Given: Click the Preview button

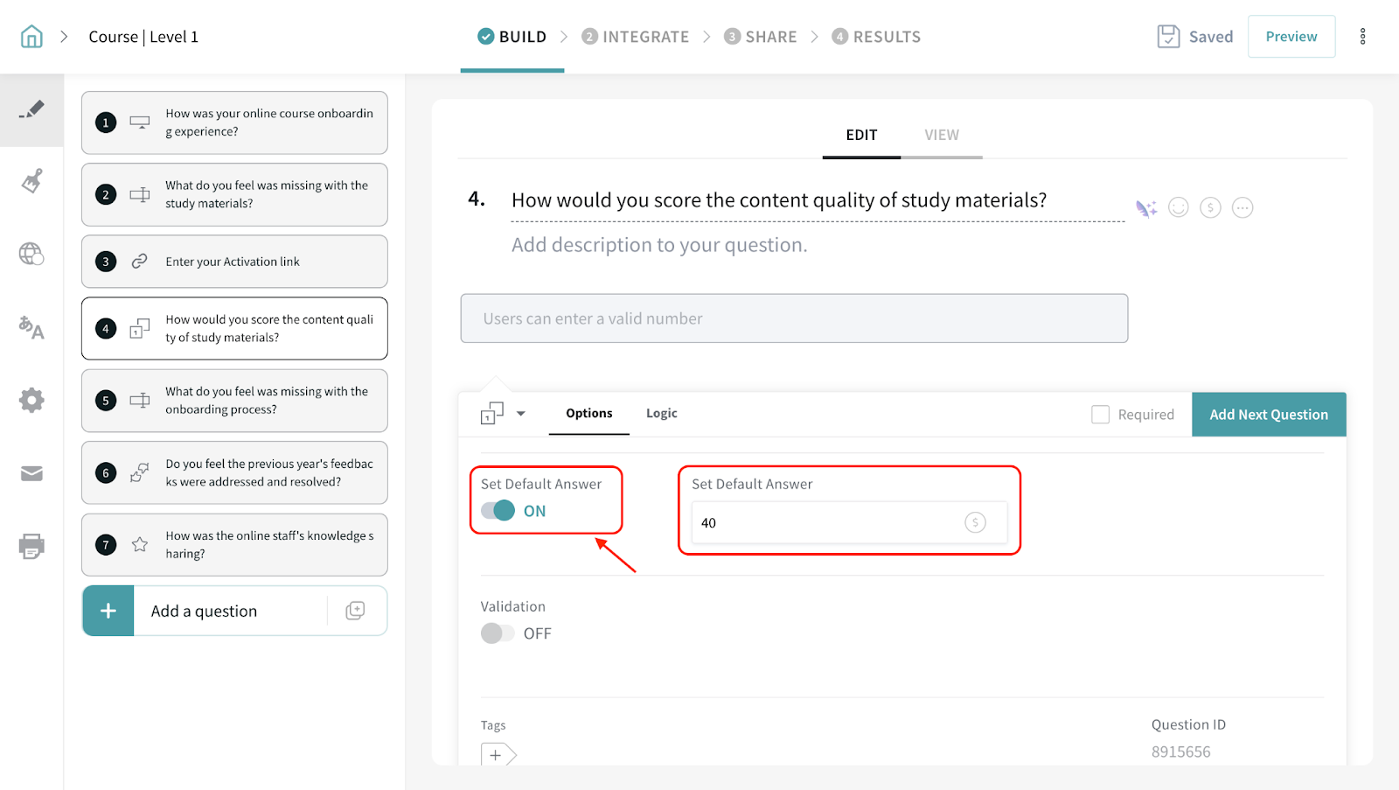Looking at the screenshot, I should click(1291, 37).
